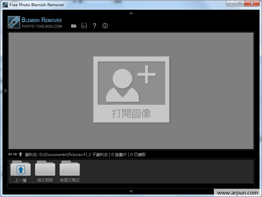Visit the PHOTO-TOOLBOX.COM link
The height and width of the screenshot is (197, 262).
click(x=42, y=26)
